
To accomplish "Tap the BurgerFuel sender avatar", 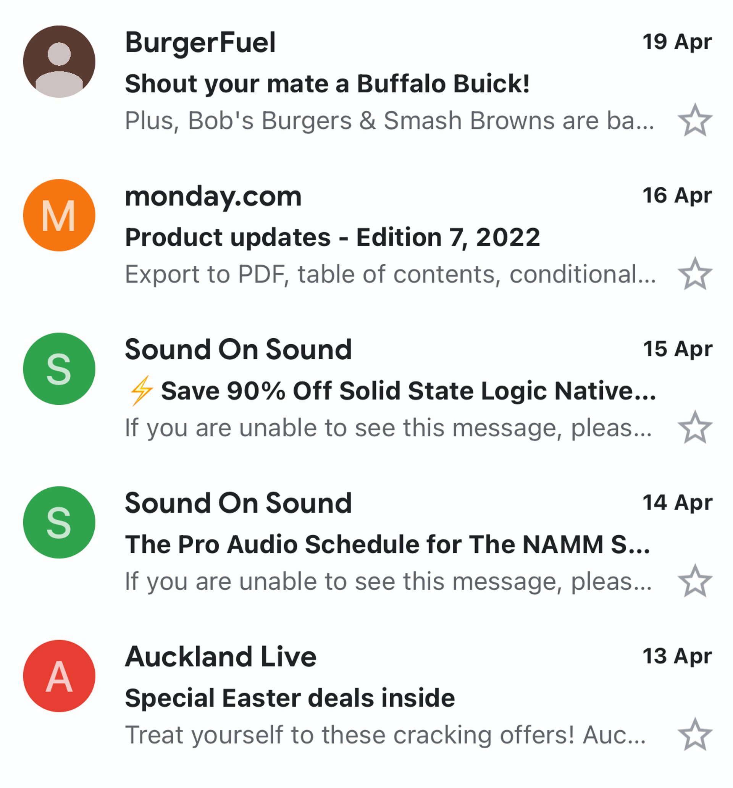I will coord(59,61).
